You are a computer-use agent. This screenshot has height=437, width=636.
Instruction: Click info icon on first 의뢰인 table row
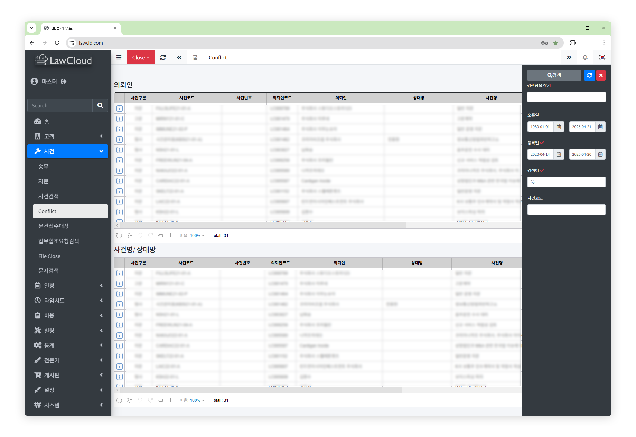tap(120, 108)
